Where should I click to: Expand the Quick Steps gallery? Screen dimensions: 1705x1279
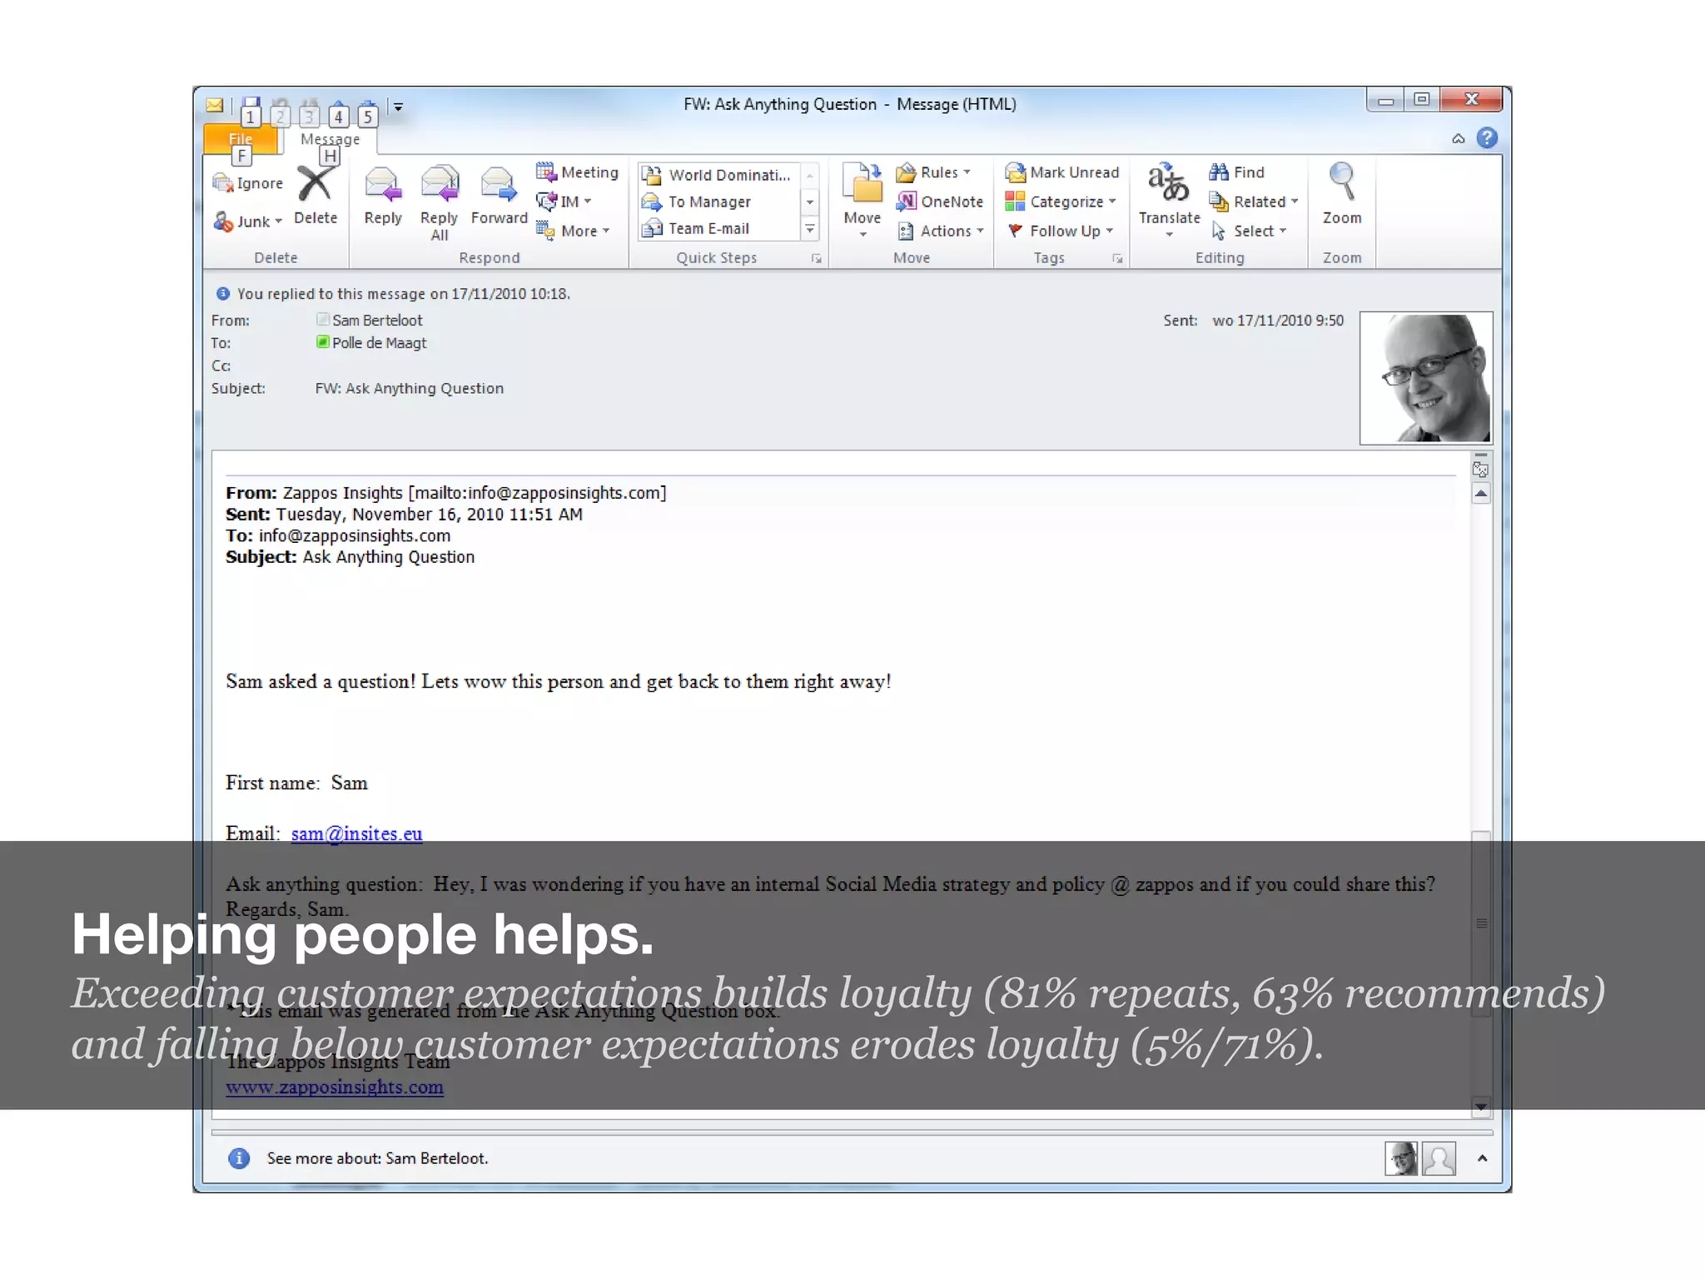(x=810, y=229)
